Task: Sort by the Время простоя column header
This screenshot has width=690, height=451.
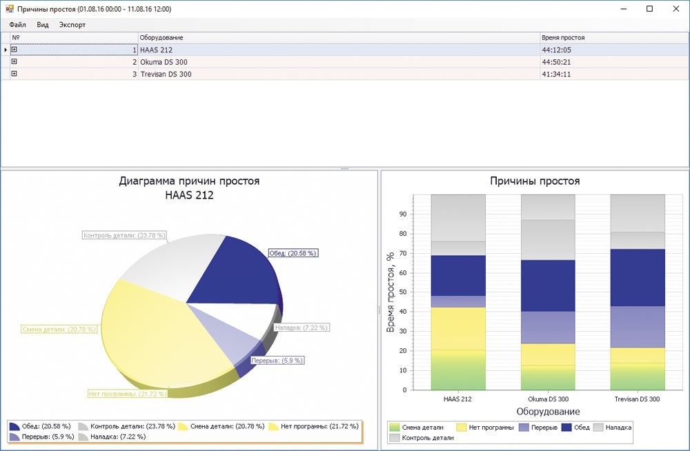Action: tap(614, 37)
